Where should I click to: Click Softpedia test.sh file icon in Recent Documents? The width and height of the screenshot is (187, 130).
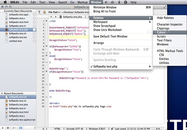(7, 101)
